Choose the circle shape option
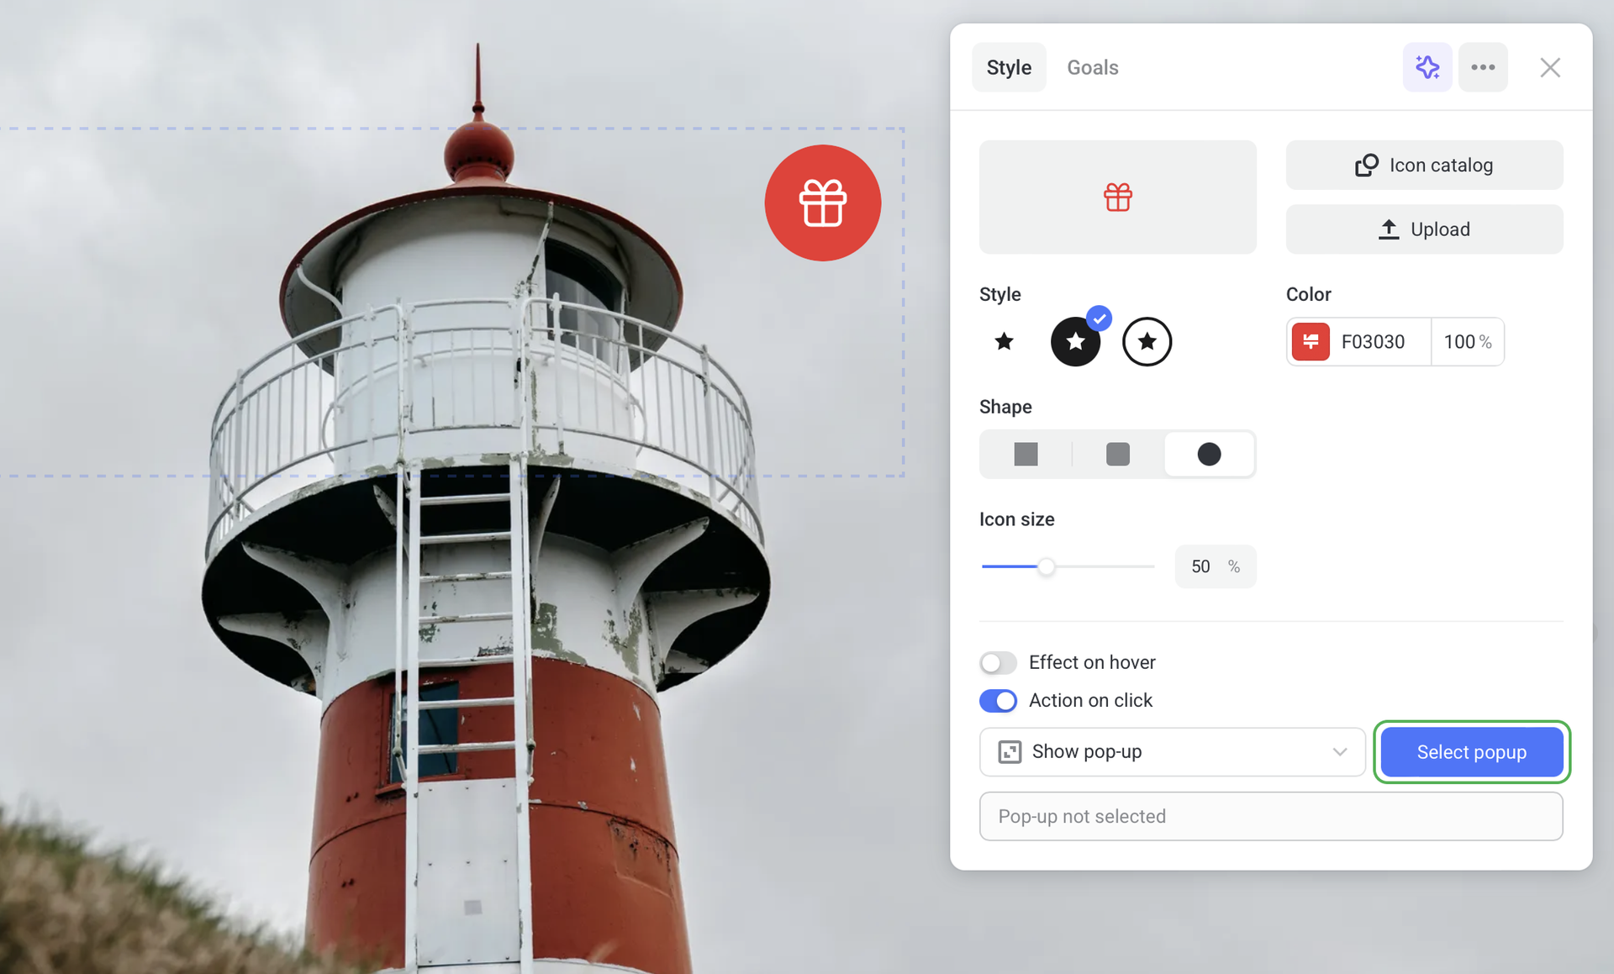This screenshot has height=974, width=1614. tap(1209, 455)
